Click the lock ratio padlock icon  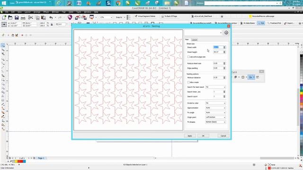tap(52, 24)
